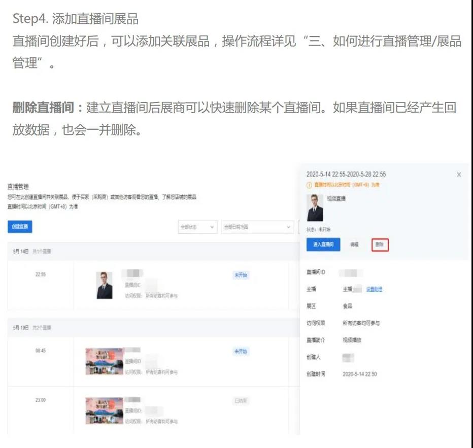Open the 全部状态 status dropdown
Image resolution: width=473 pixels, height=448 pixels.
click(x=197, y=227)
